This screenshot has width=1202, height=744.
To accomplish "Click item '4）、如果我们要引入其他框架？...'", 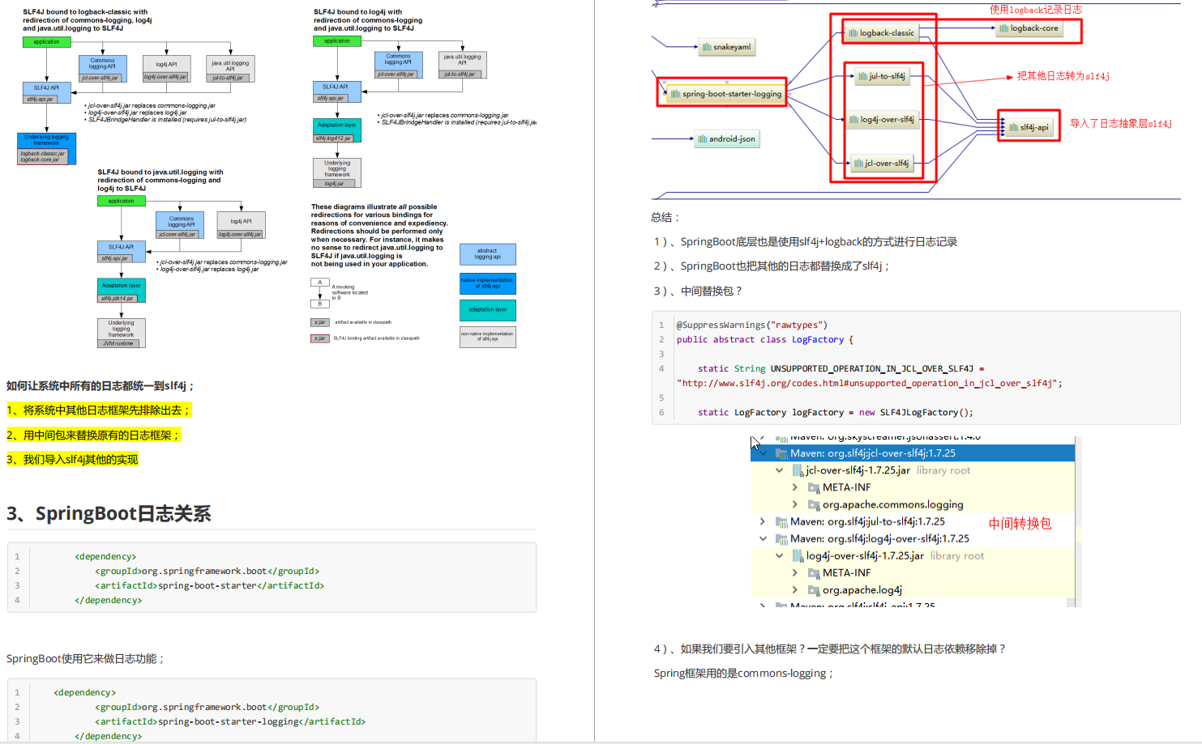I will pos(831,649).
